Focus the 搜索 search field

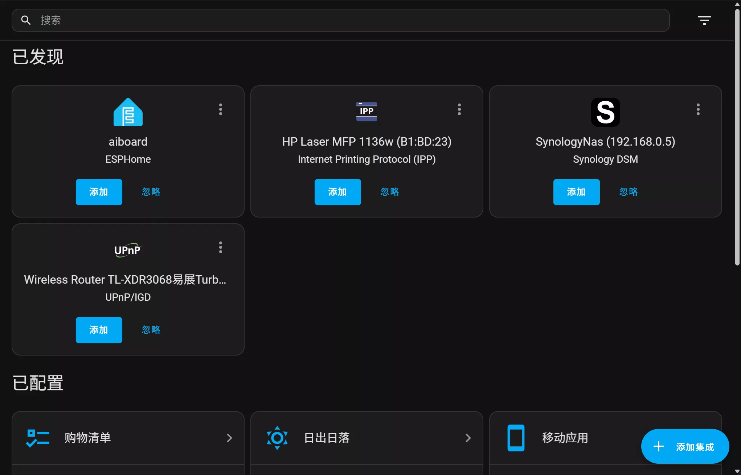point(340,20)
